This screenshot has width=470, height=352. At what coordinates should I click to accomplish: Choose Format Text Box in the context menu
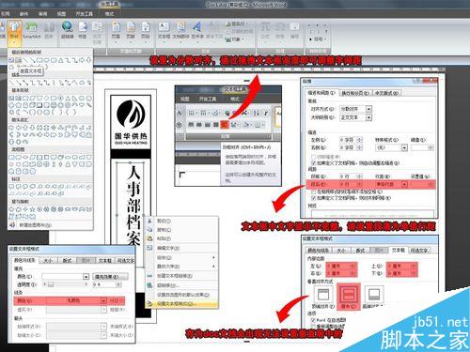181,303
